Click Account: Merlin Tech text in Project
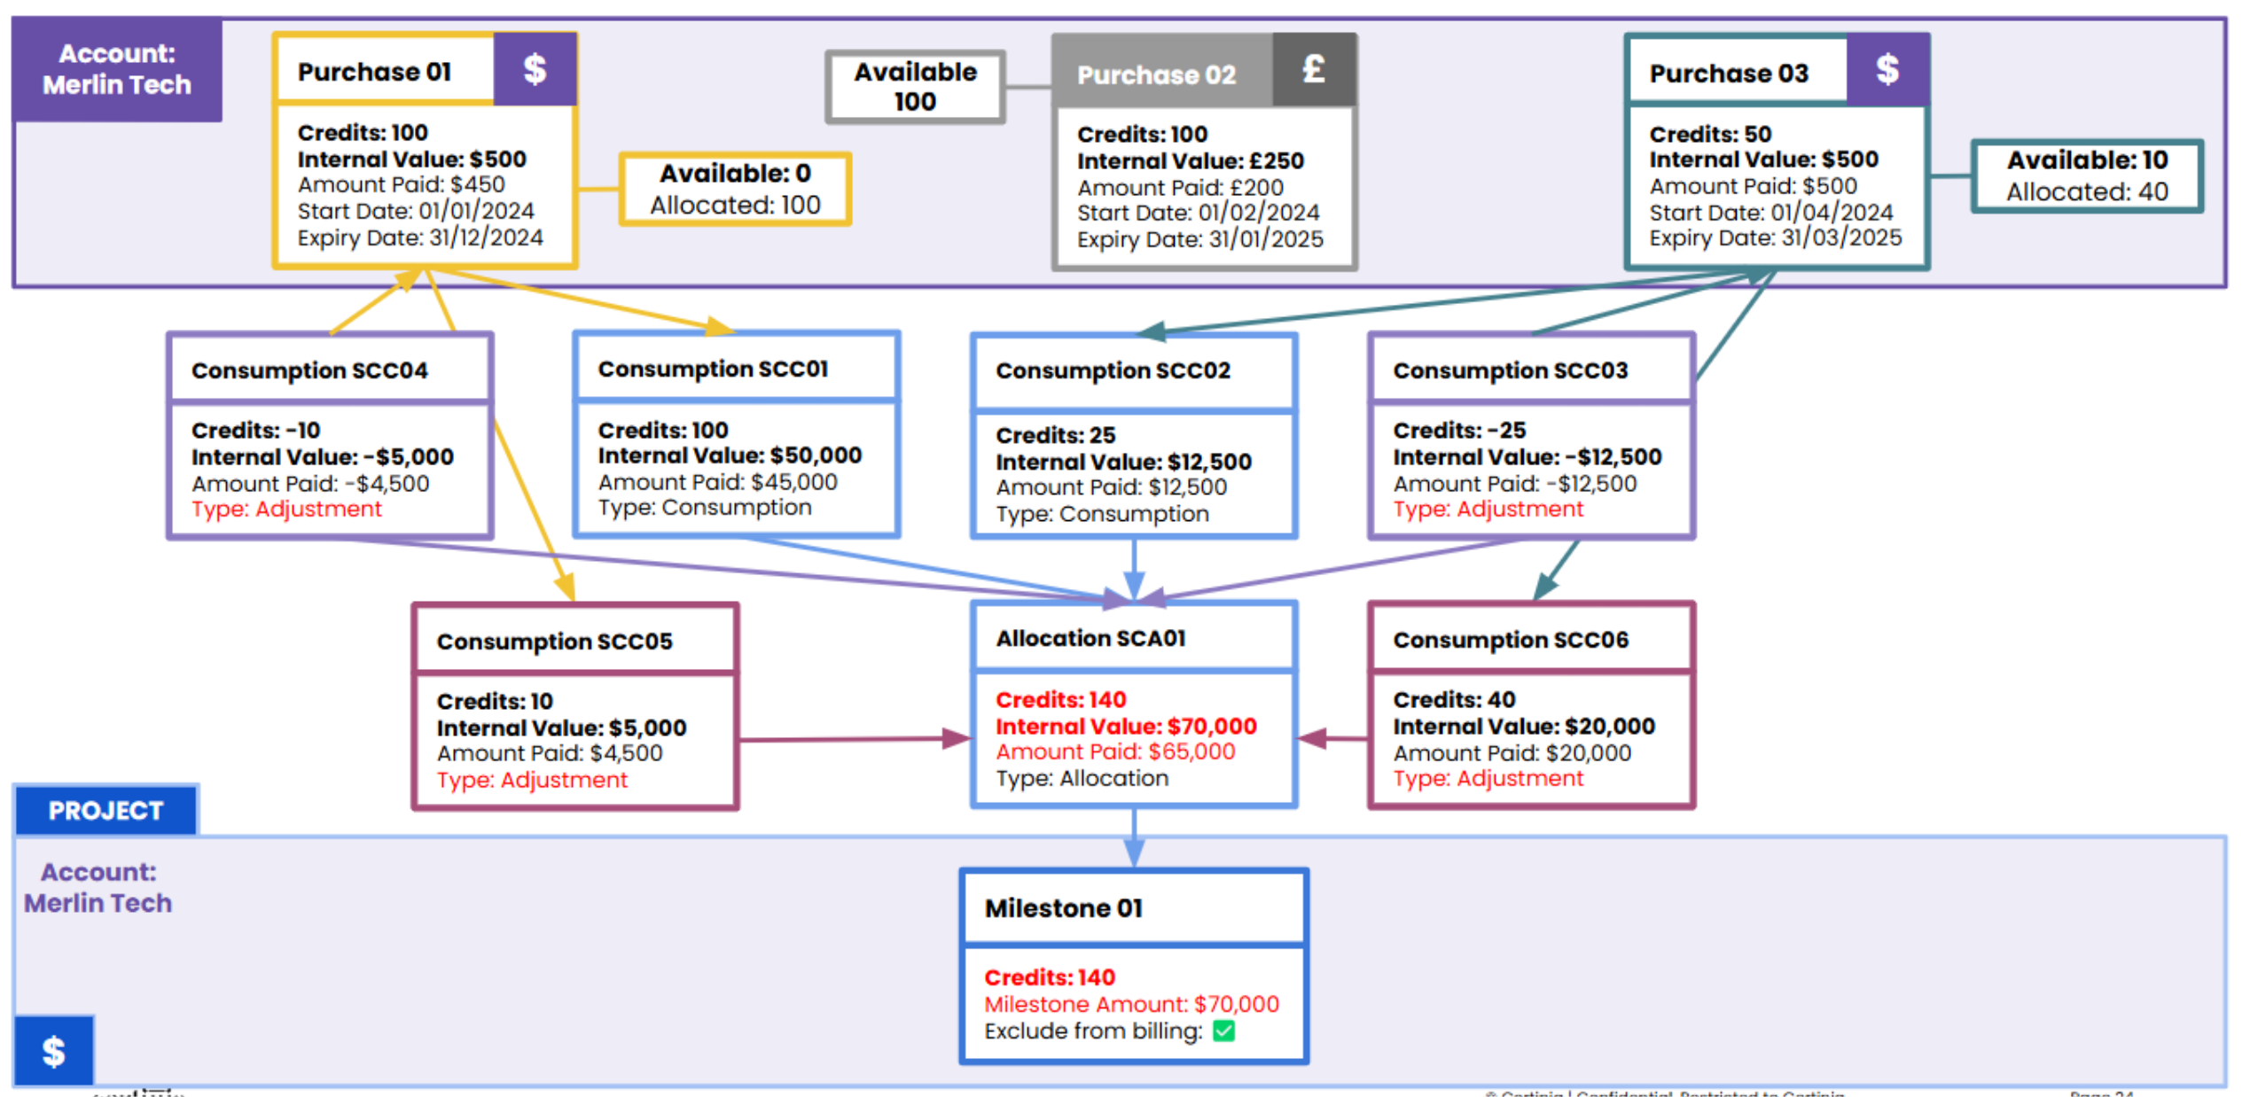This screenshot has height=1097, width=2242. tap(98, 888)
